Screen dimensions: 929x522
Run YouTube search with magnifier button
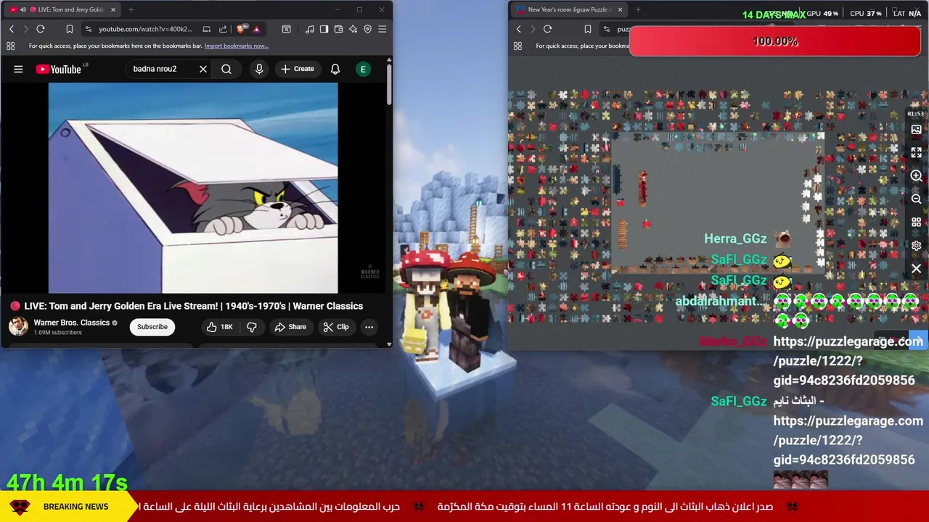click(226, 69)
